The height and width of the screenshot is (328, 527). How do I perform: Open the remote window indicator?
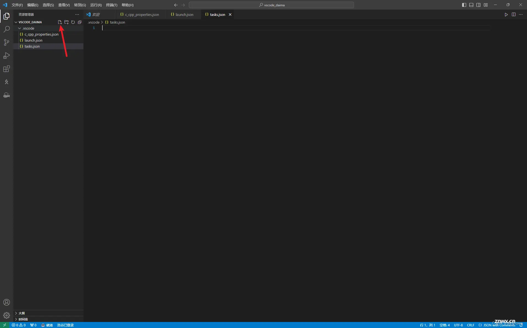click(x=5, y=325)
